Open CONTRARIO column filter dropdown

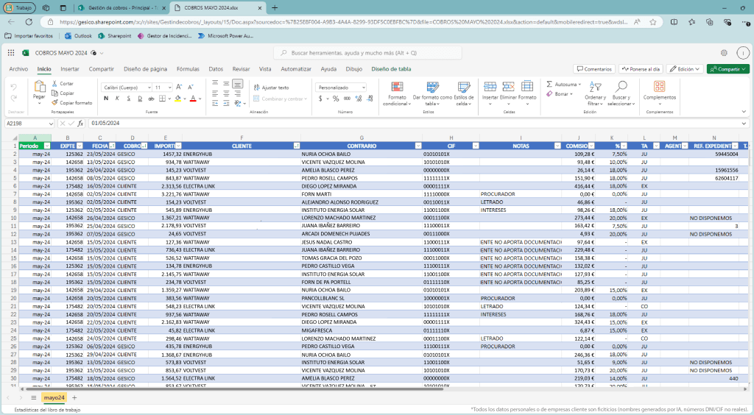(x=418, y=146)
